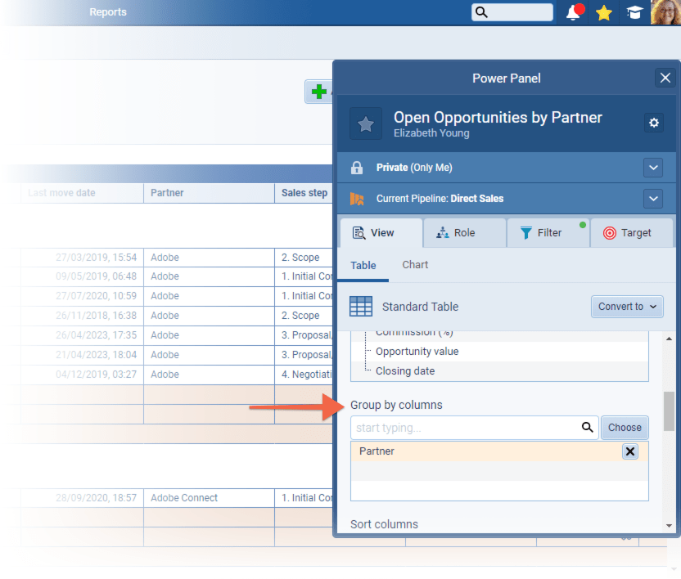Close the Power Panel
This screenshot has height=579, width=681.
tap(665, 78)
